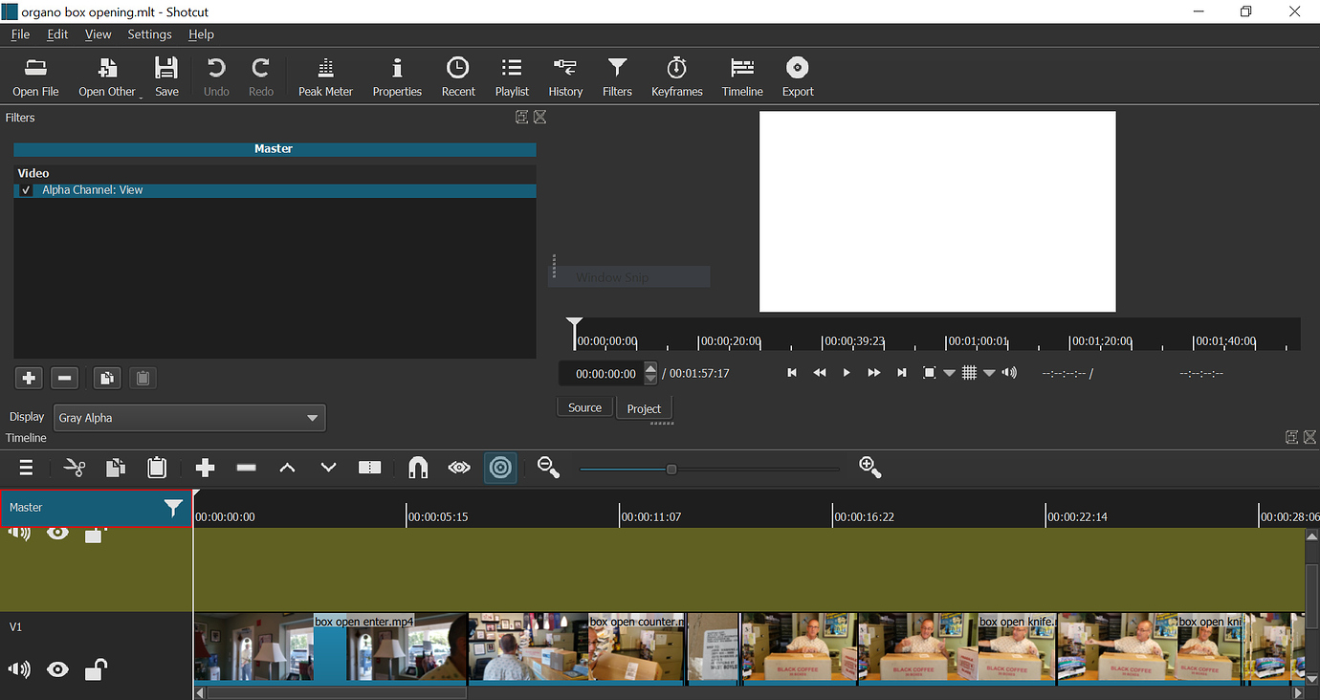Open the Open Other toolbar button
Screen dimensions: 1320x700
click(108, 77)
